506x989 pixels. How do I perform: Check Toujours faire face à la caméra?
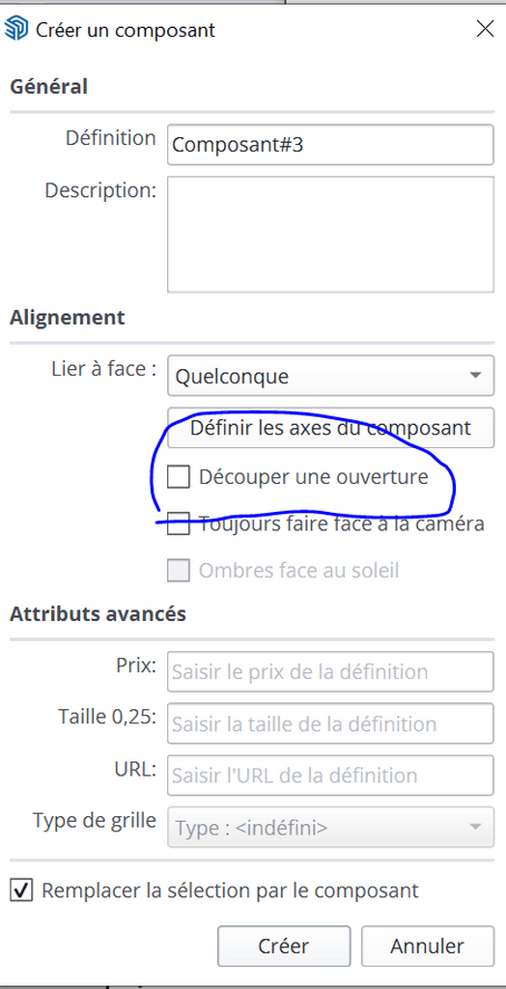[x=178, y=523]
